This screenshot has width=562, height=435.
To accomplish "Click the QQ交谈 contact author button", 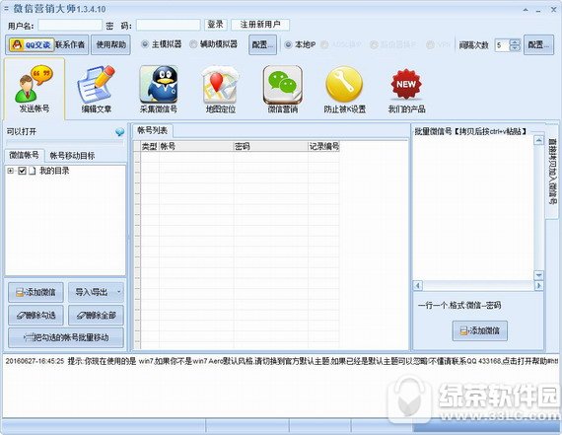I will 46,44.
